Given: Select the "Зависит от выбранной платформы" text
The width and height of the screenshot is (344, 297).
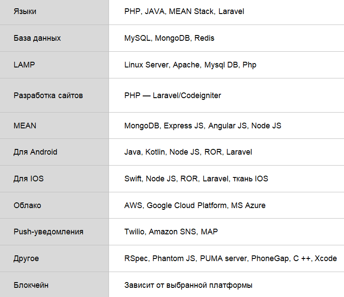Looking at the screenshot, I should coord(188,285).
